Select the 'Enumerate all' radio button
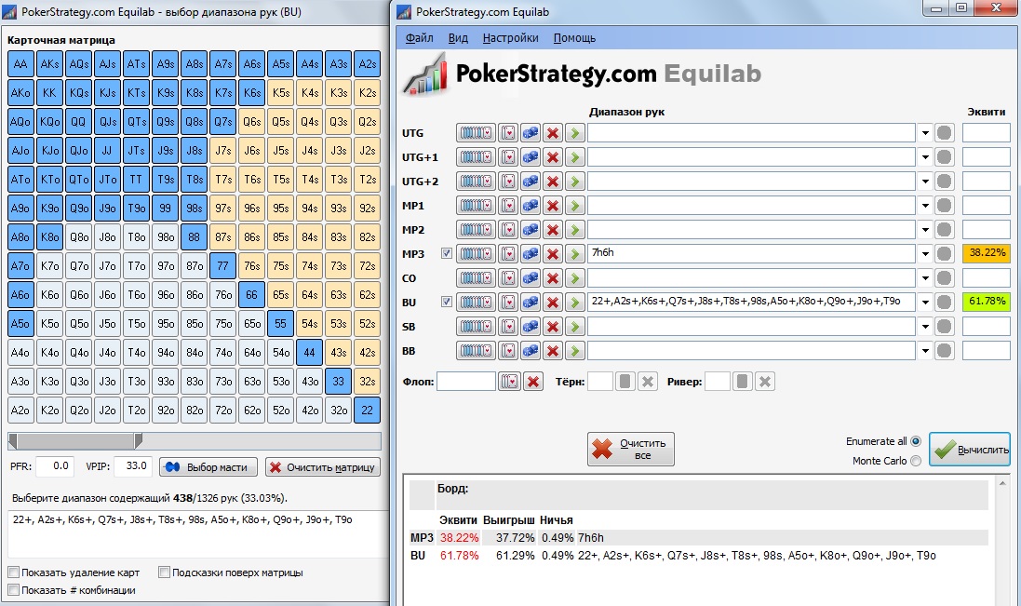Viewport: 1021px width, 606px height. [916, 441]
